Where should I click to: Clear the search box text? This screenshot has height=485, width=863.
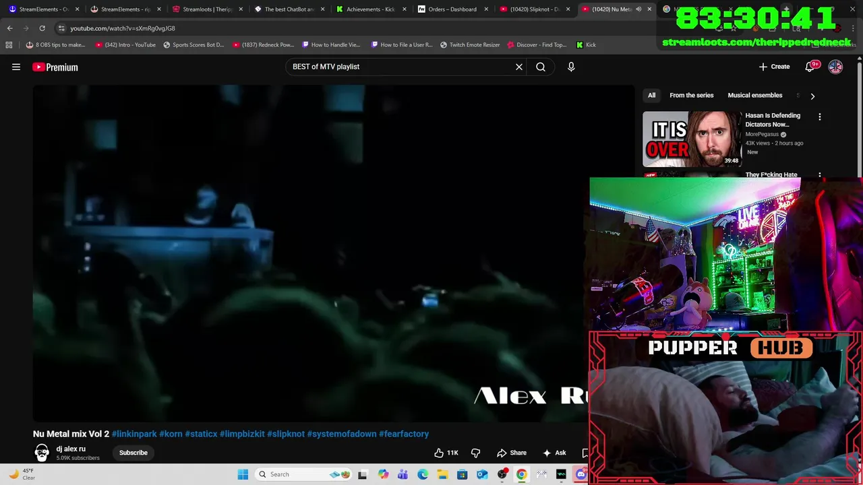519,67
